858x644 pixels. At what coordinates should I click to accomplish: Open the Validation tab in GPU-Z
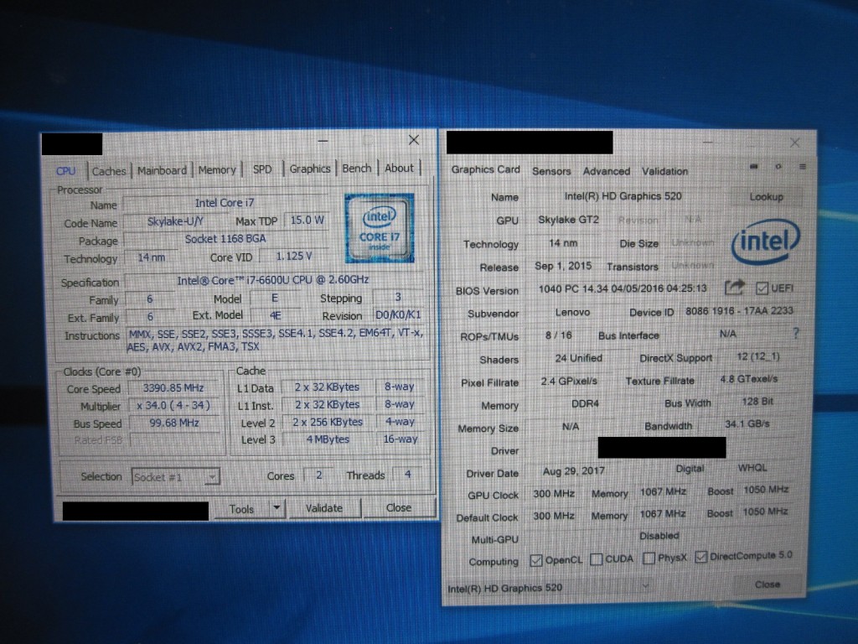click(x=664, y=171)
